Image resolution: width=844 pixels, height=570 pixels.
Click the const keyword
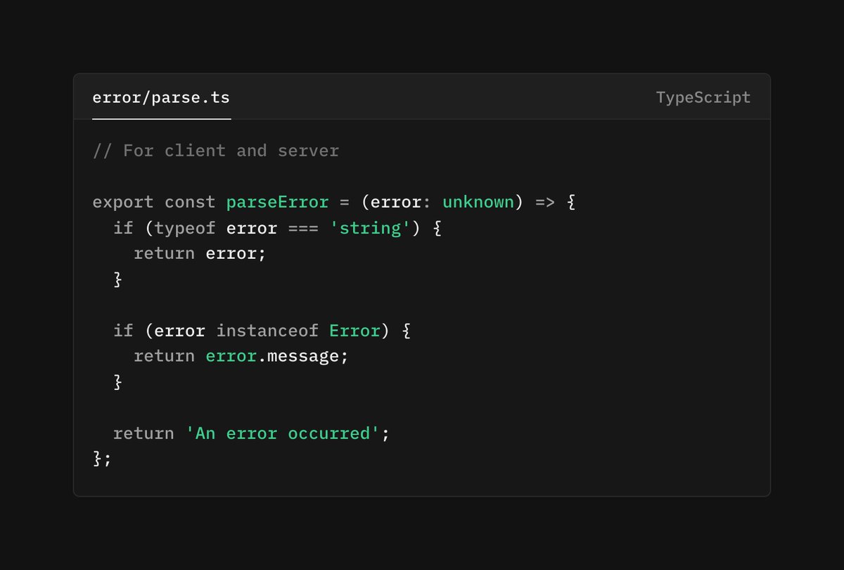pyautogui.click(x=190, y=203)
